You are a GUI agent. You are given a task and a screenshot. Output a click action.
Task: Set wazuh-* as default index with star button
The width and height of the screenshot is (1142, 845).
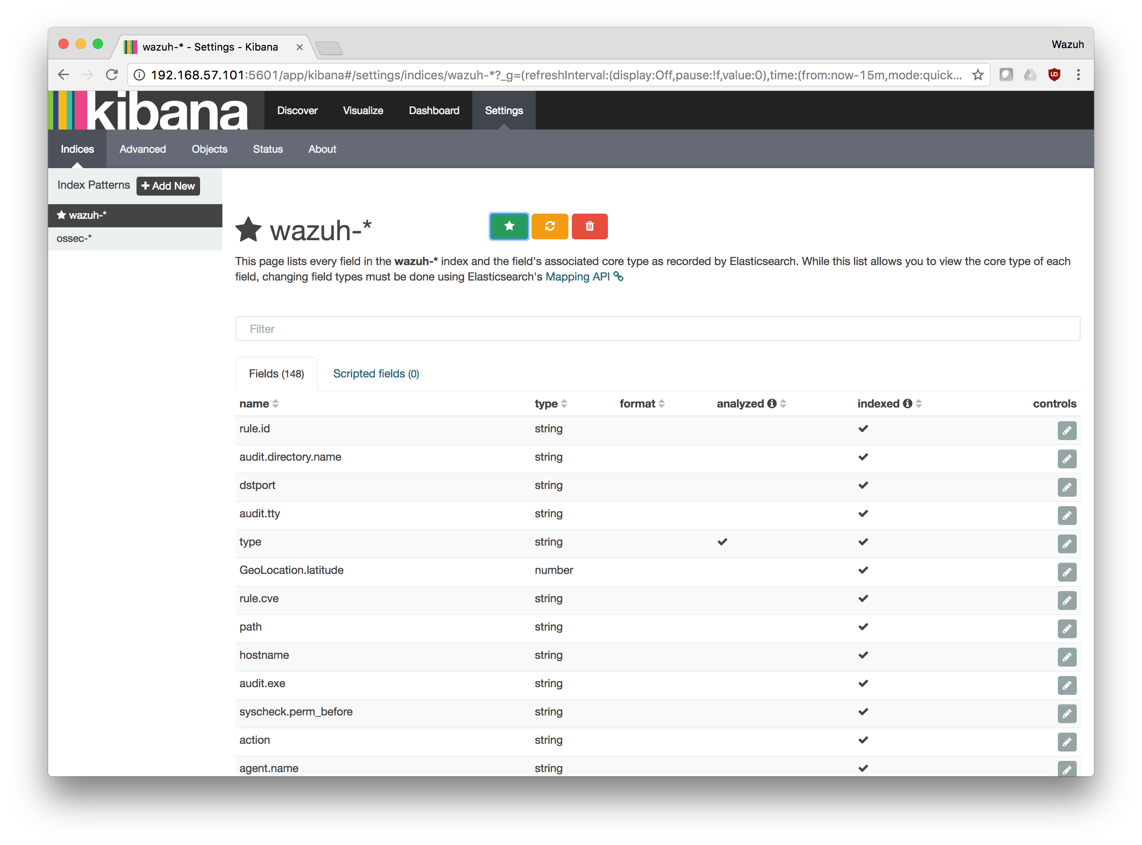508,226
